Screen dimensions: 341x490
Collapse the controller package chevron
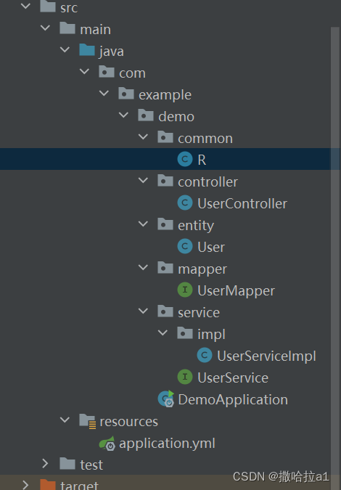144,180
